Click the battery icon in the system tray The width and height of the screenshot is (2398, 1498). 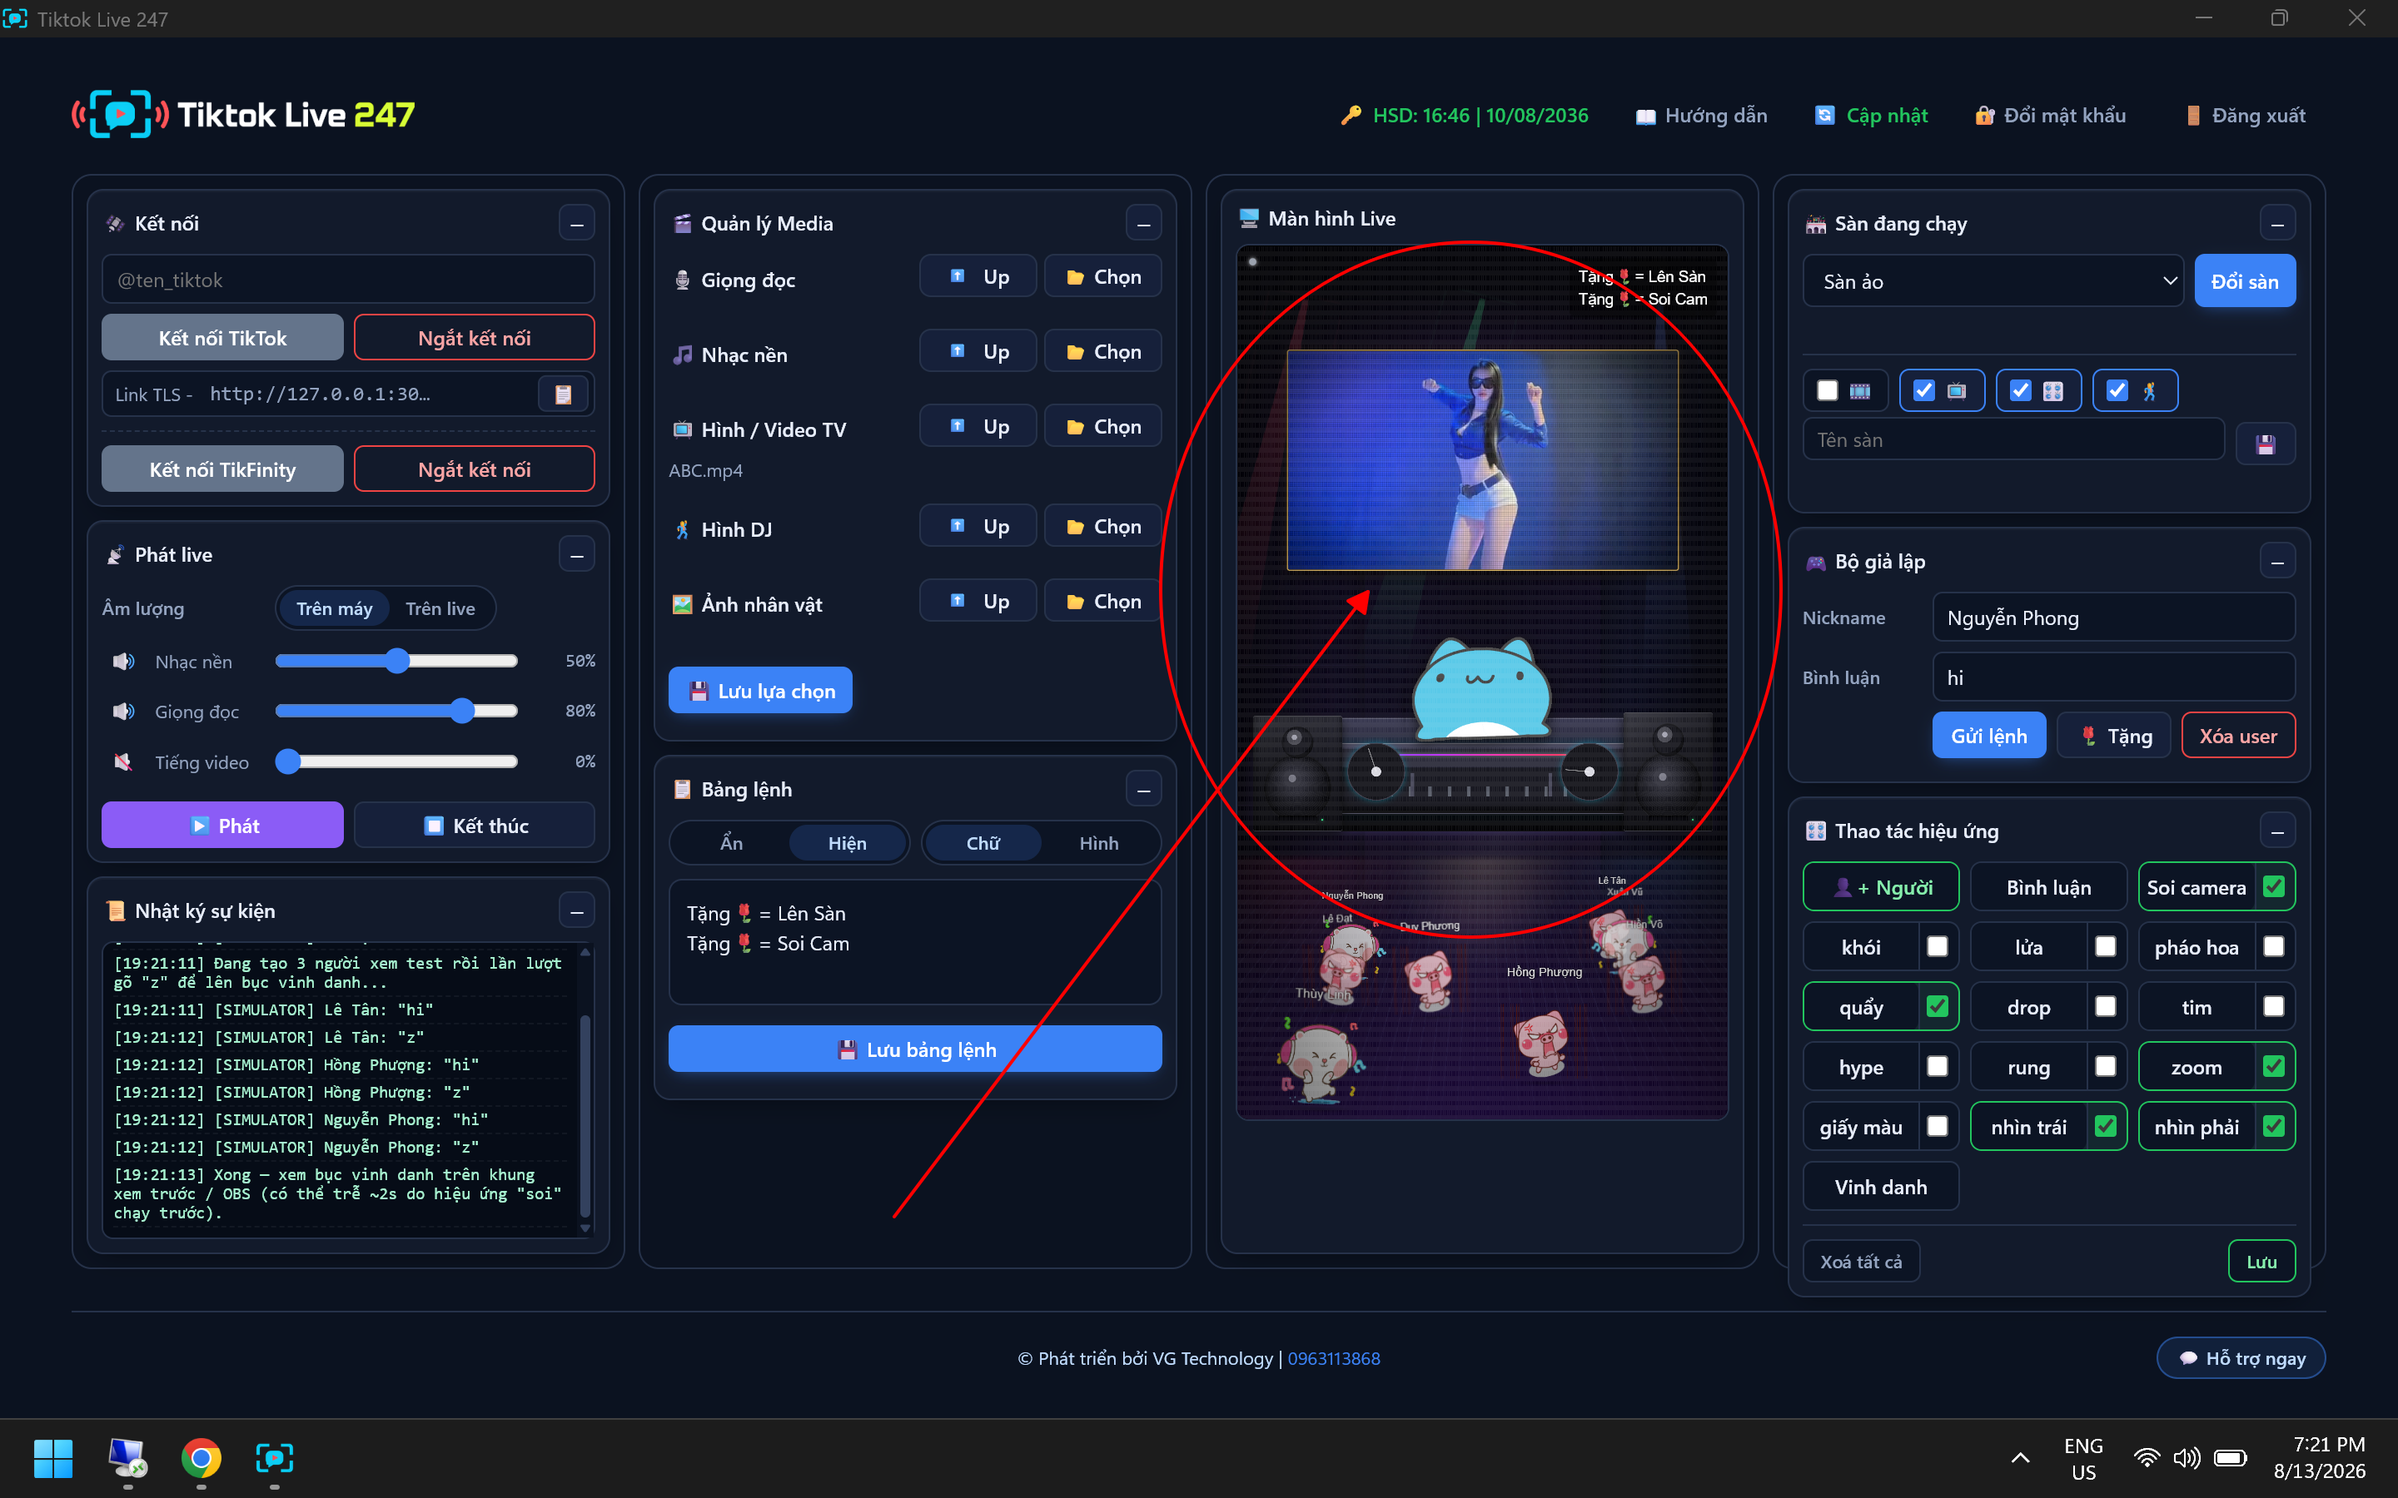click(x=2231, y=1457)
